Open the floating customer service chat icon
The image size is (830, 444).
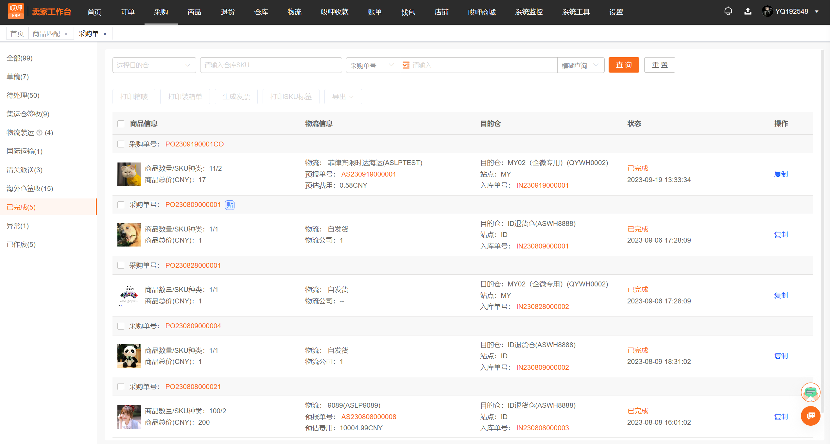[x=810, y=392]
